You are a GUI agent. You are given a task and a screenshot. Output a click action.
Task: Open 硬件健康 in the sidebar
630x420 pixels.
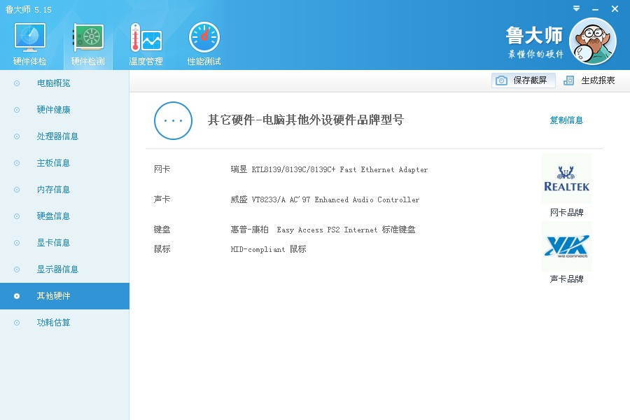tap(53, 110)
